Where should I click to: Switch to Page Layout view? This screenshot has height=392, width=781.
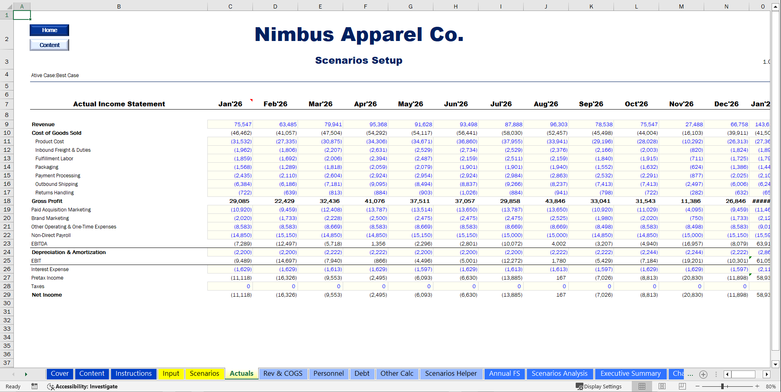tap(661, 386)
